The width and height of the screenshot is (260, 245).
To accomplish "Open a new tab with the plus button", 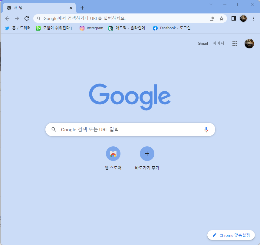I will pyautogui.click(x=82, y=8).
